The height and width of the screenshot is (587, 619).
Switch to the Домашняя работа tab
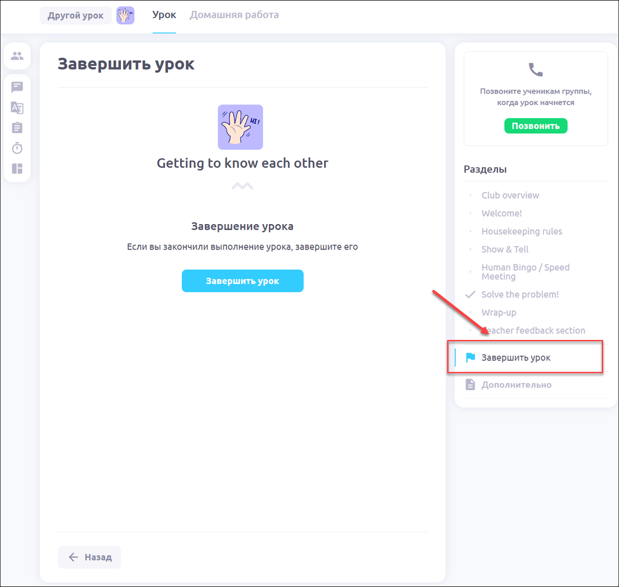click(x=234, y=15)
